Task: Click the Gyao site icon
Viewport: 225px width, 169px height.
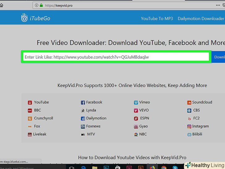Action: (136, 127)
